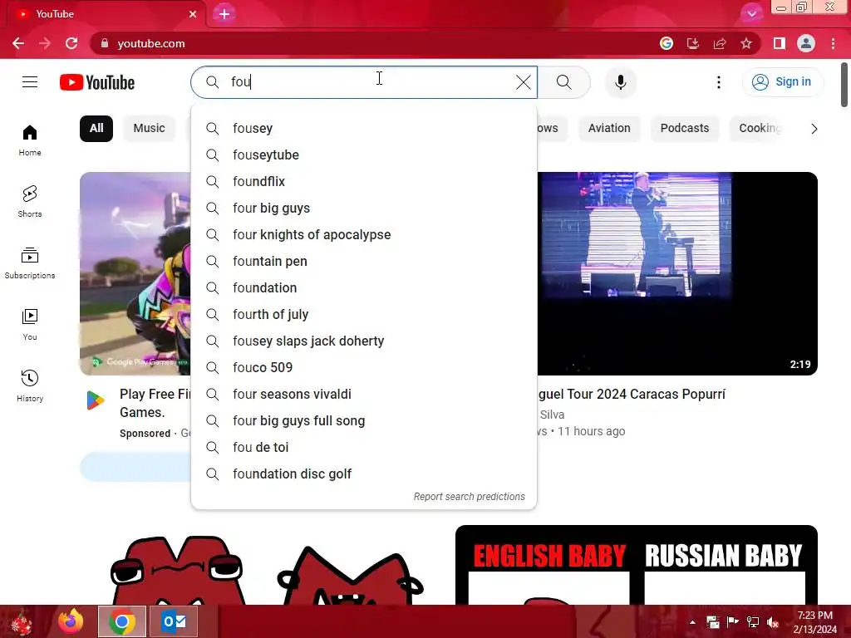
Task: Open the YouTube guide hamburger menu
Action: click(30, 82)
